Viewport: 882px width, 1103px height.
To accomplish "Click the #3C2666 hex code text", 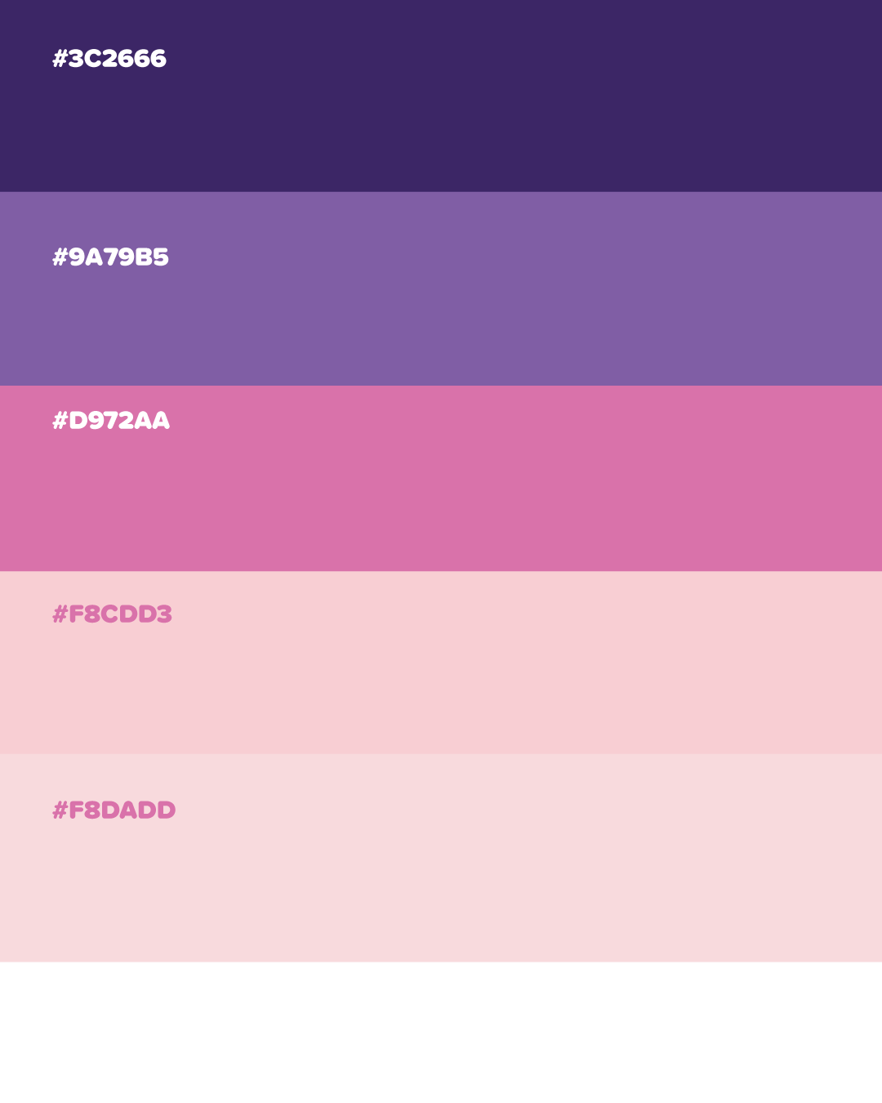I will (x=109, y=59).
